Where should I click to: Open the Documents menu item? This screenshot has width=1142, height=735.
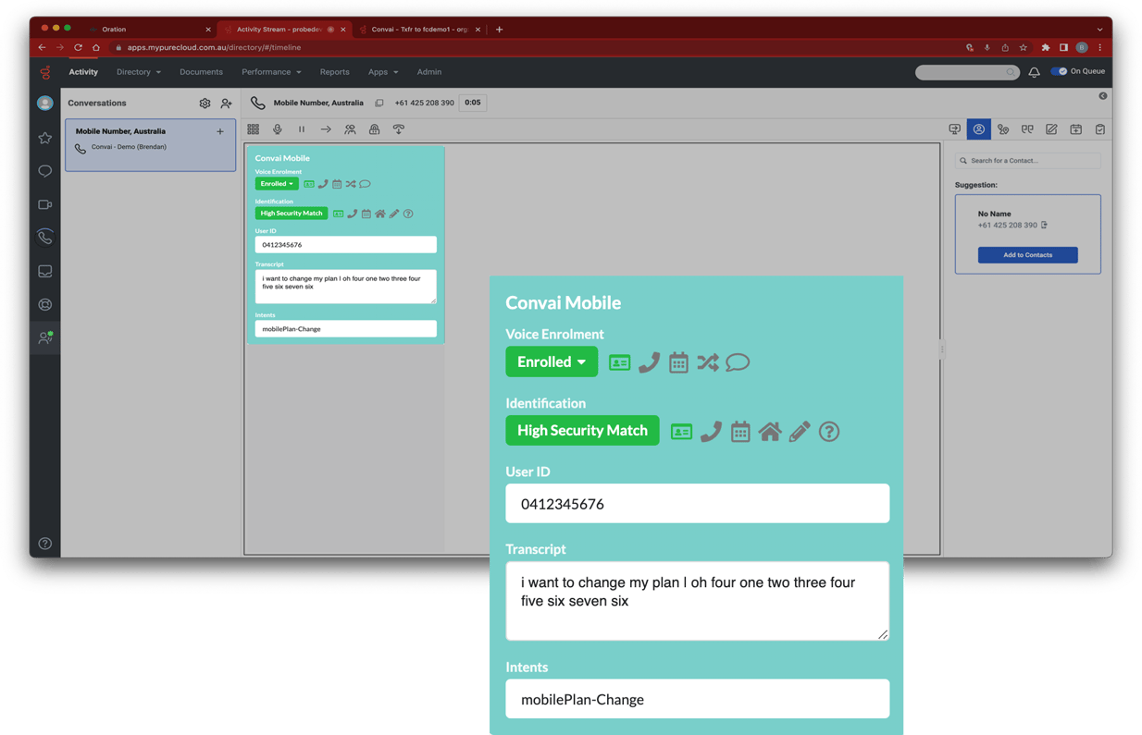tap(201, 72)
